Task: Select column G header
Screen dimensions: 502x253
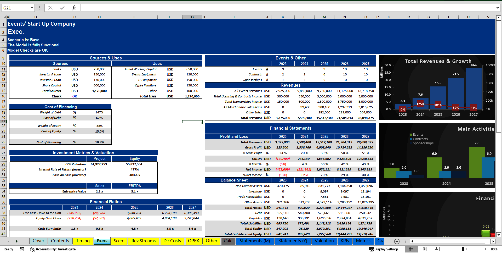Action: click(x=192, y=17)
